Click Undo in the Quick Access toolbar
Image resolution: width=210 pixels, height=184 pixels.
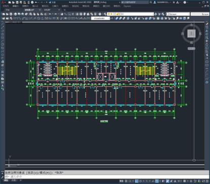click(36, 3)
